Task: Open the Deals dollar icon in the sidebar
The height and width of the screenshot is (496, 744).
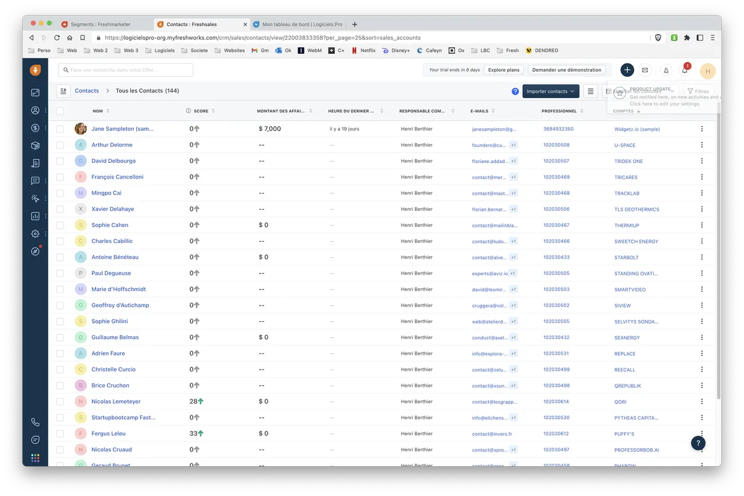Action: point(35,128)
